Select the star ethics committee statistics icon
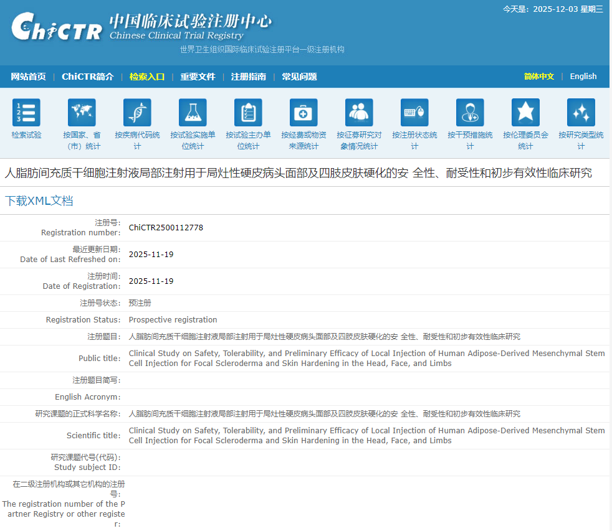Screen dimensions: 612x531 (525, 113)
